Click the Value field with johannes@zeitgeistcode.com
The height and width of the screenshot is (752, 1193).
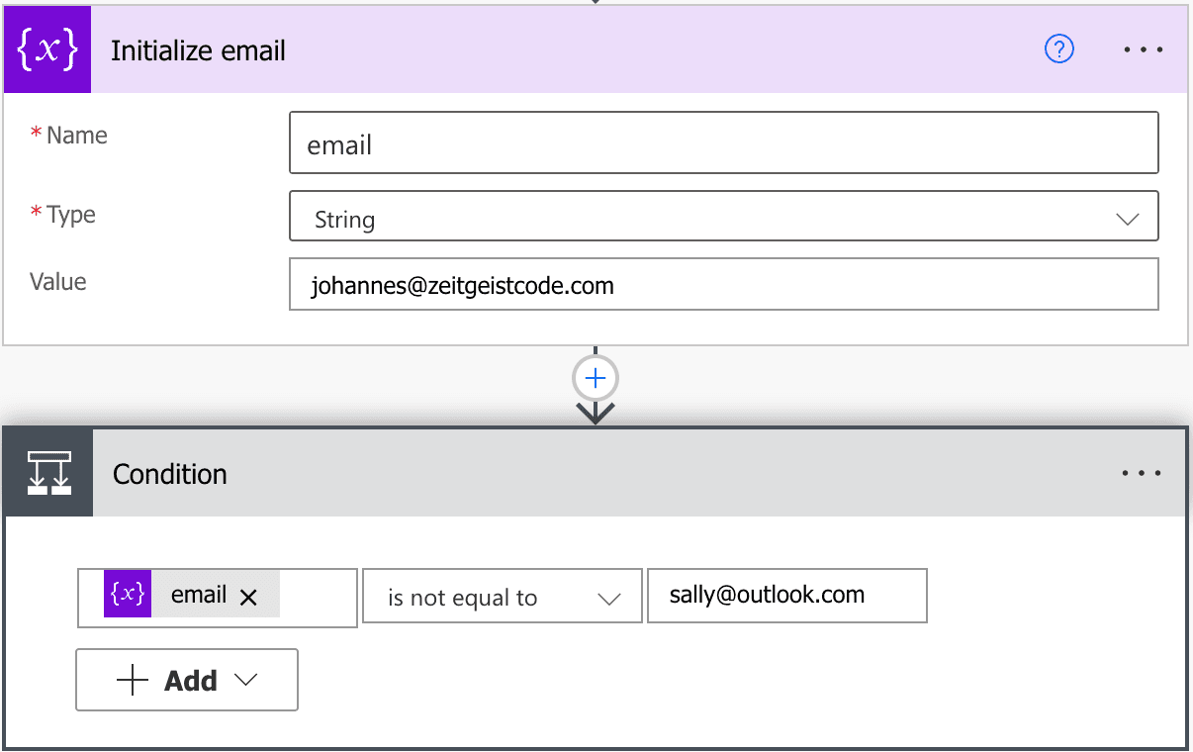[722, 284]
